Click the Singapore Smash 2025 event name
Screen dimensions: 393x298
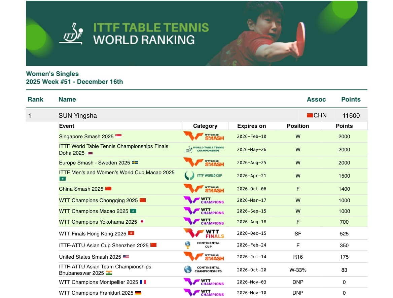click(86, 136)
